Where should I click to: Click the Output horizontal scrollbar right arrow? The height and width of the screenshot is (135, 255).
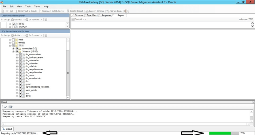248,124
